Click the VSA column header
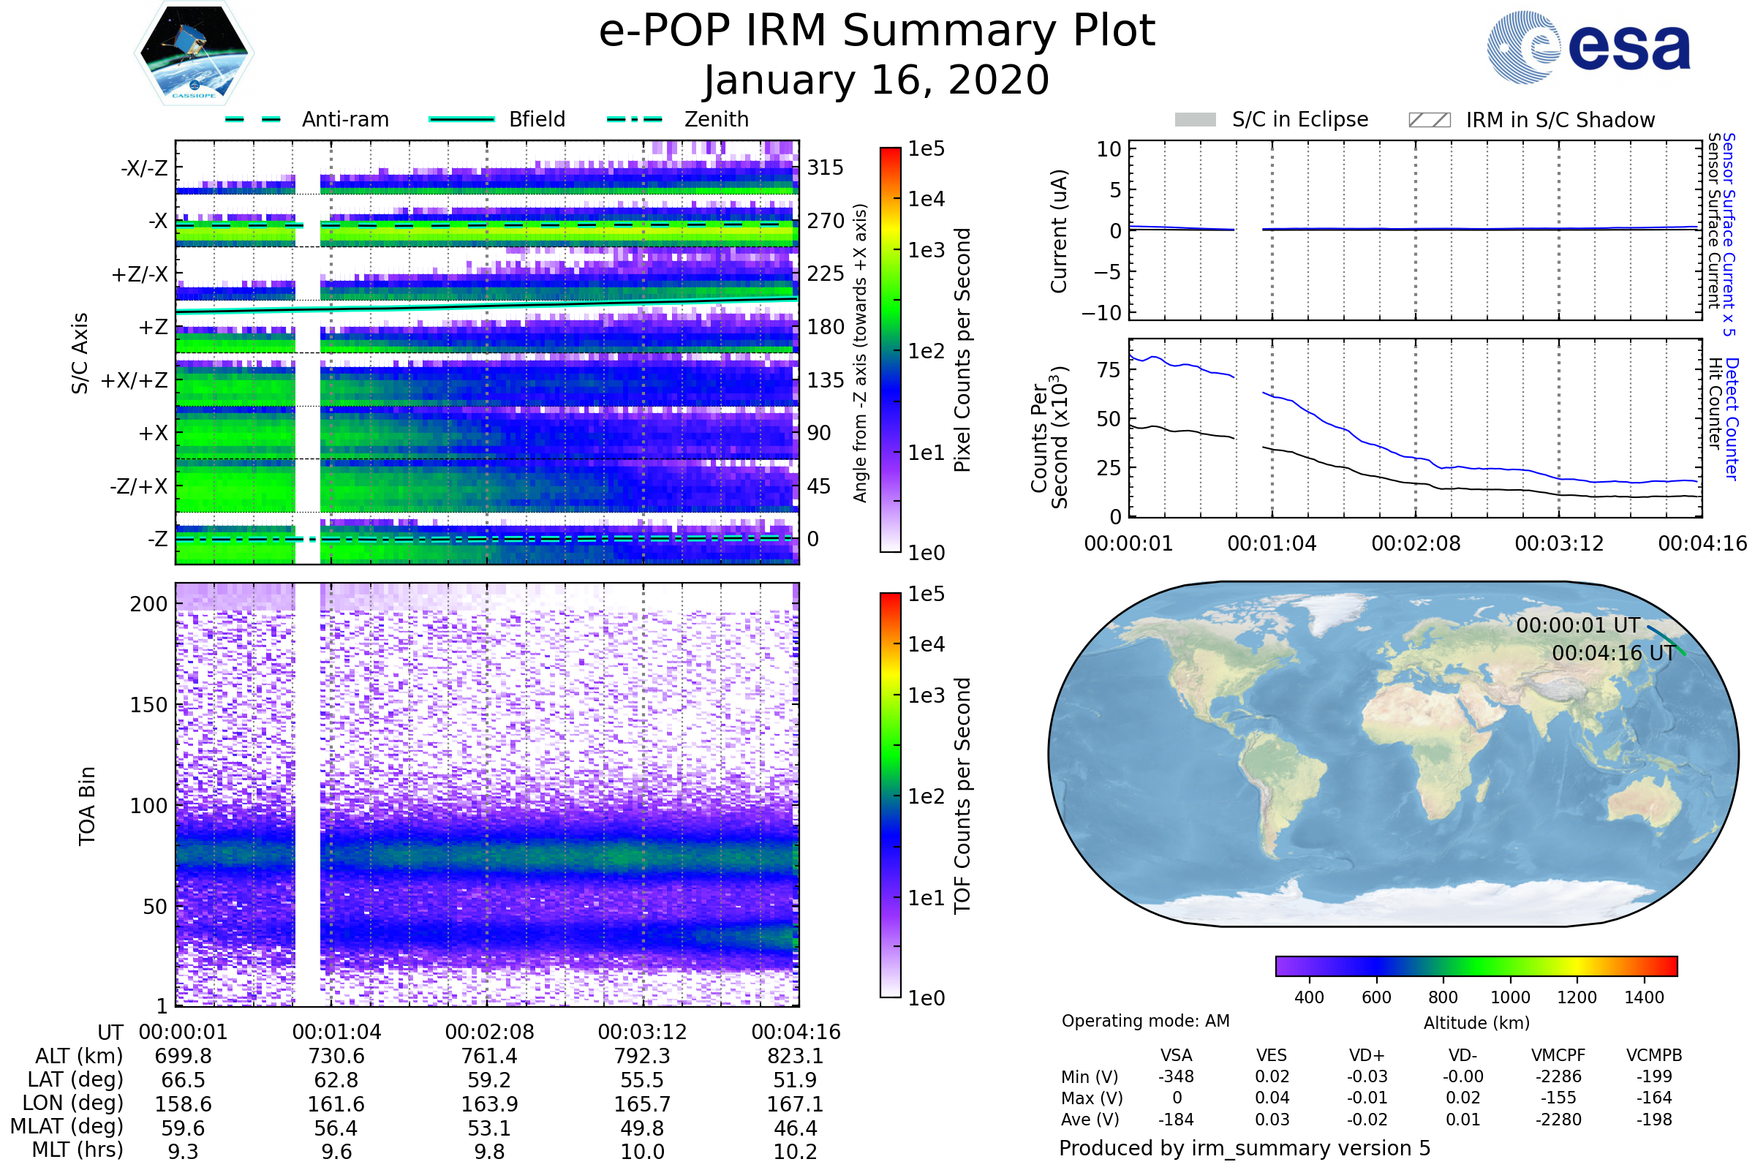 [1176, 1055]
